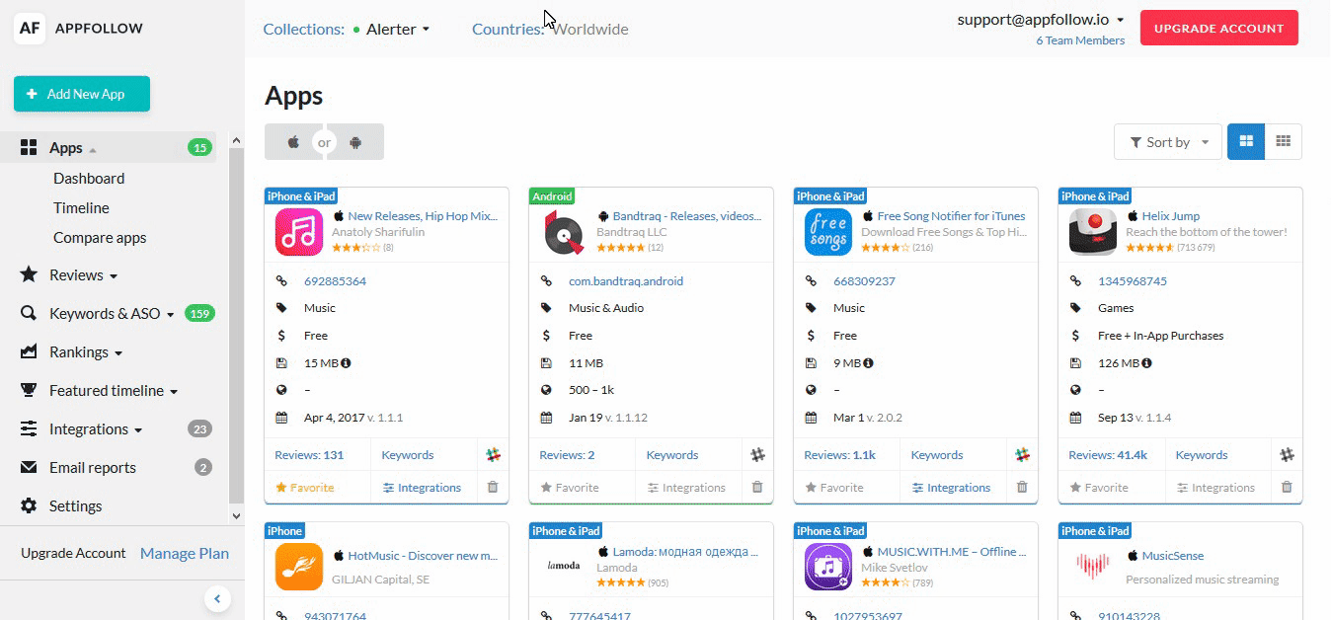The image size is (1331, 620).
Task: Open Slack integration for Helix Jump
Action: pyautogui.click(x=1288, y=455)
